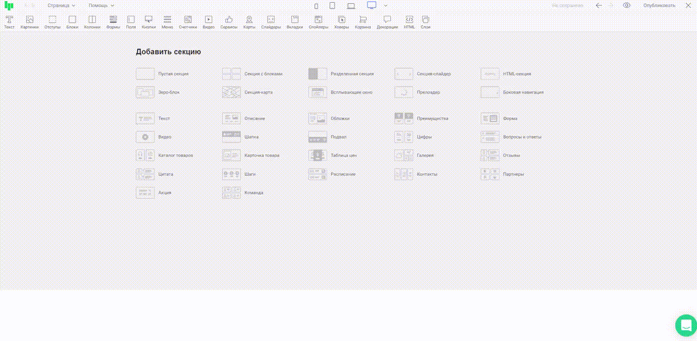
Task: Expand the Страница dropdown menu
Action: 61,5
